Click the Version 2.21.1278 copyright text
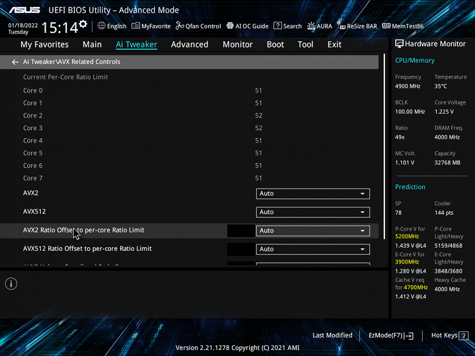 tap(237, 348)
